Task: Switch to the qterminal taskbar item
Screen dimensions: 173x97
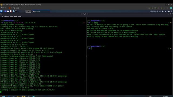Action: [41, 11]
